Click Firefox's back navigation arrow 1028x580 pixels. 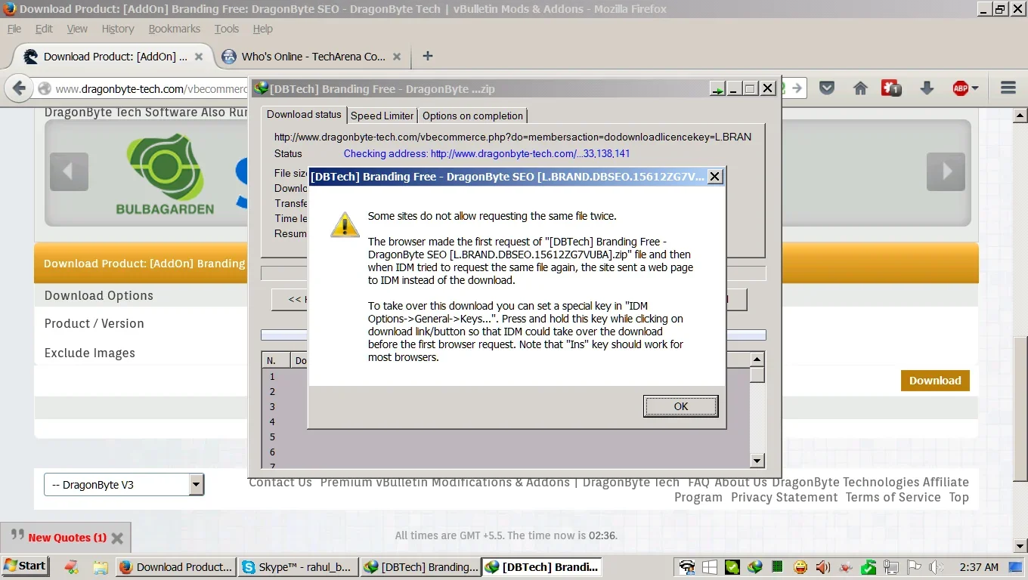pos(19,88)
